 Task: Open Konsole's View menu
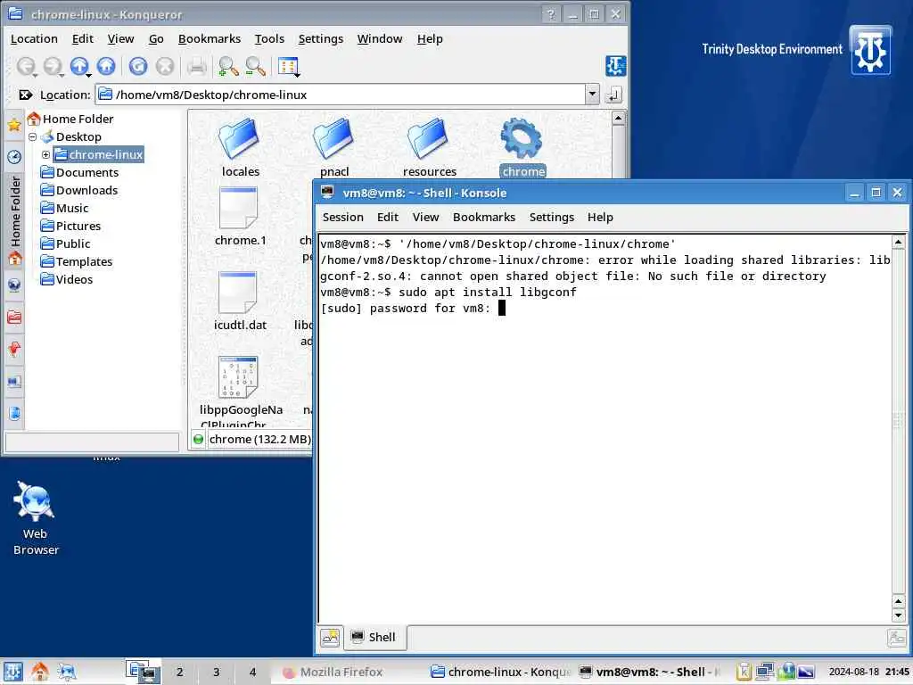point(425,218)
